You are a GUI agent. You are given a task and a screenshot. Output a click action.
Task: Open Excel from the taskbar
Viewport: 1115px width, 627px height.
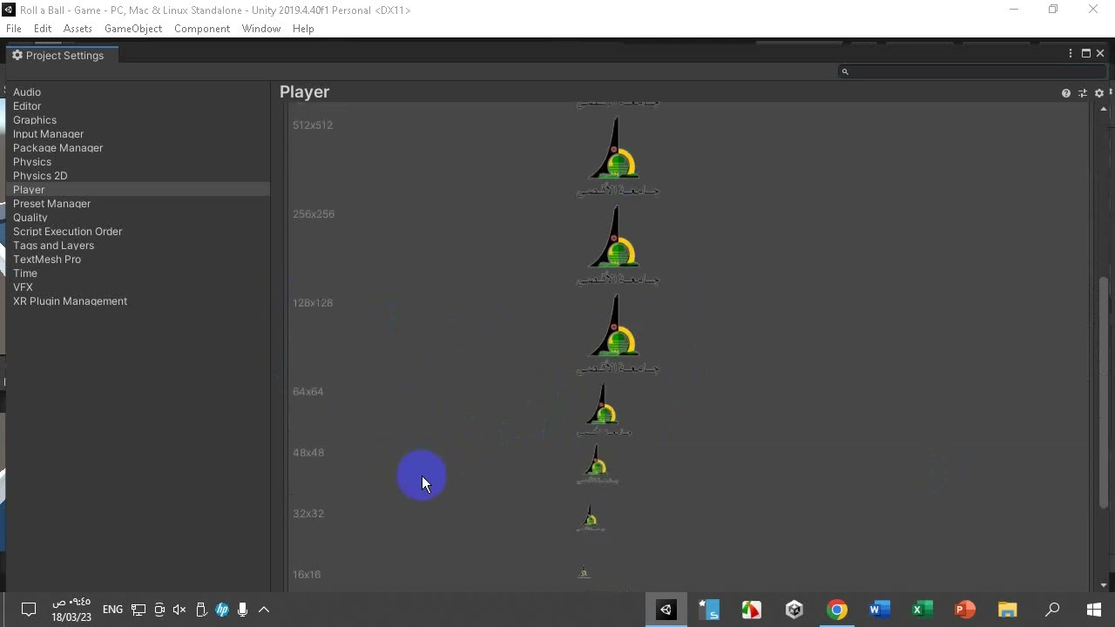(x=922, y=610)
